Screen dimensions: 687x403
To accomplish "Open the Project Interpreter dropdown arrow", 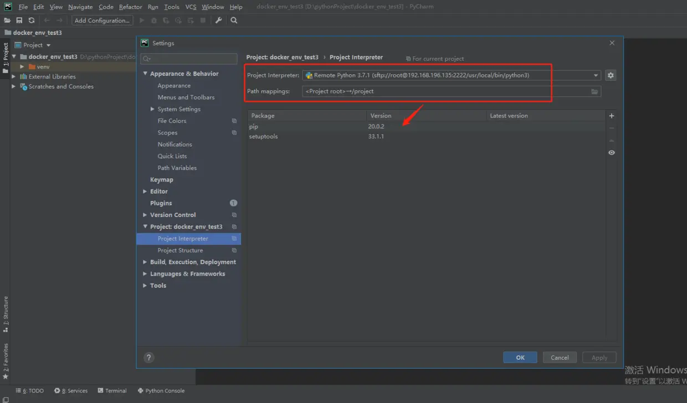I will click(596, 75).
